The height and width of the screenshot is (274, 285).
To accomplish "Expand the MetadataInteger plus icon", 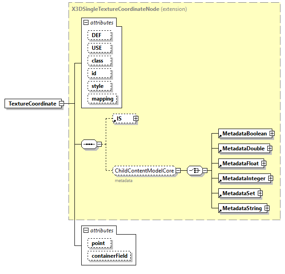I will pyautogui.click(x=270, y=178).
